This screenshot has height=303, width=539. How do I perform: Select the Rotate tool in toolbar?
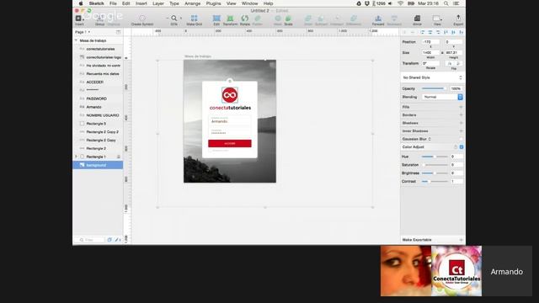(x=245, y=19)
